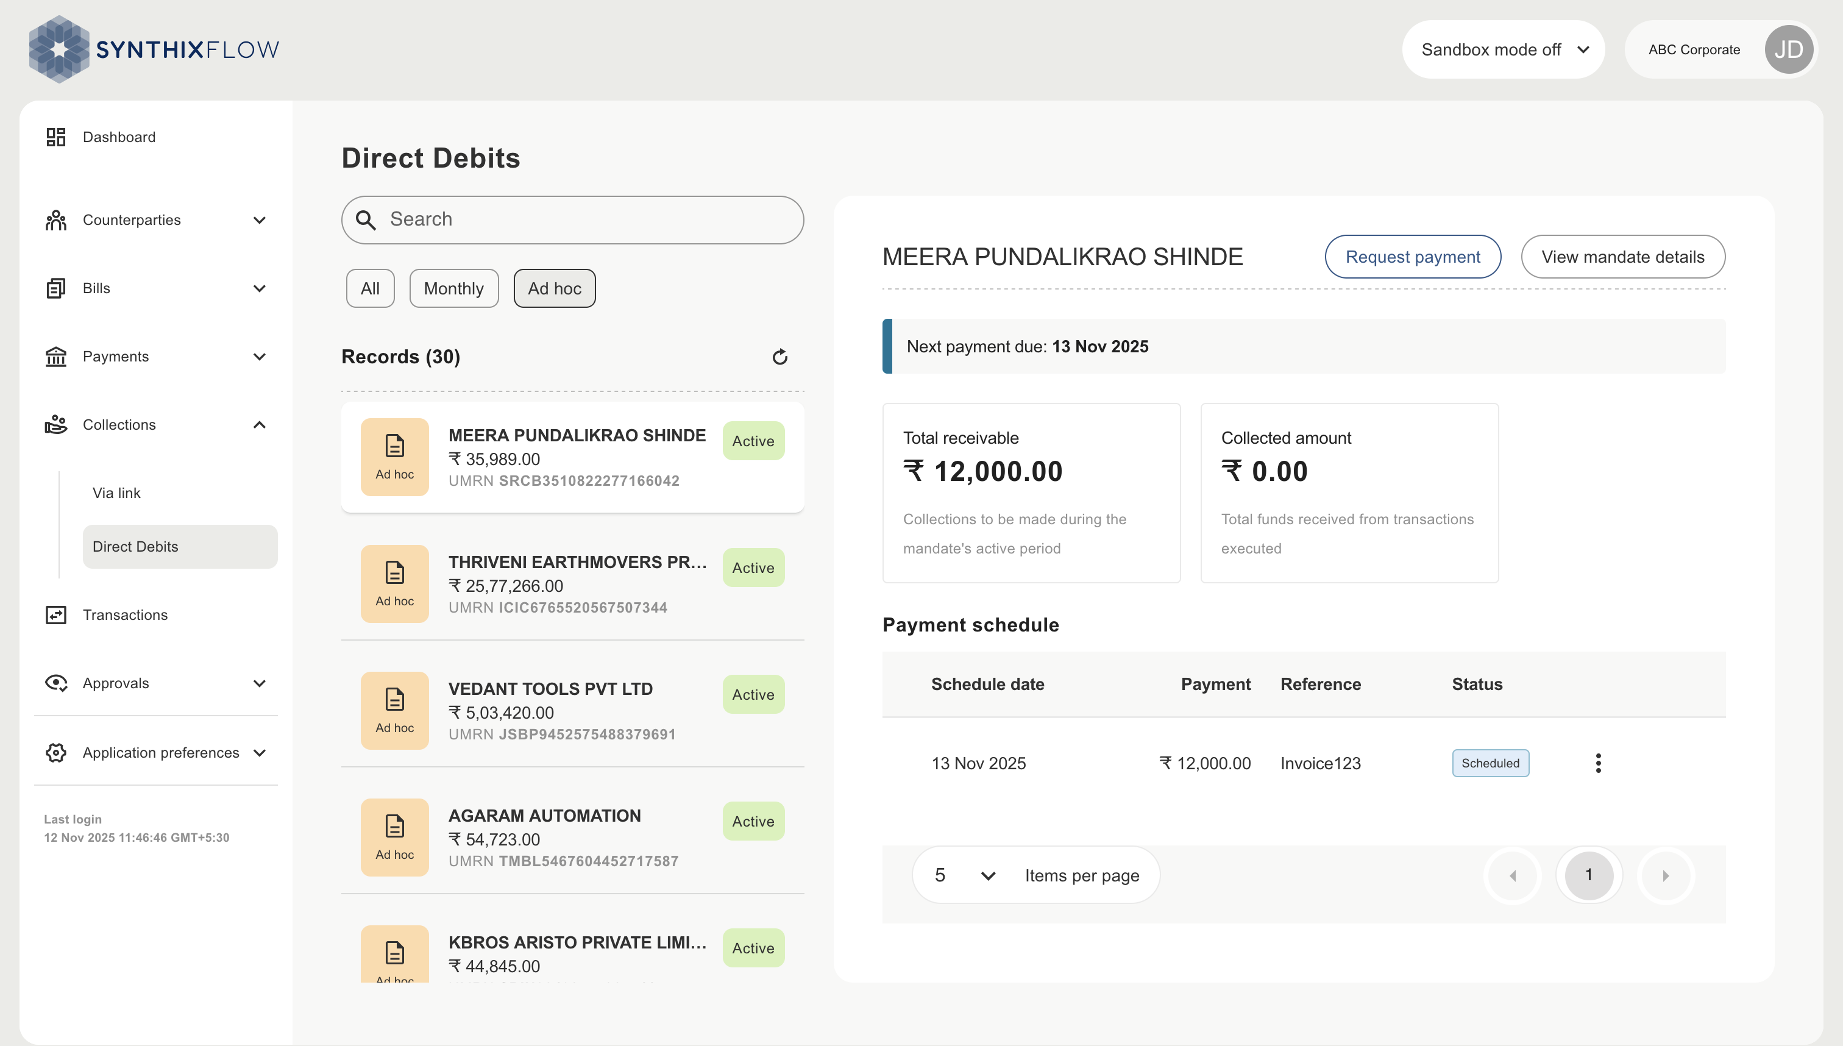1843x1046 pixels.
Task: Click the Collected amount card
Action: coord(1349,493)
